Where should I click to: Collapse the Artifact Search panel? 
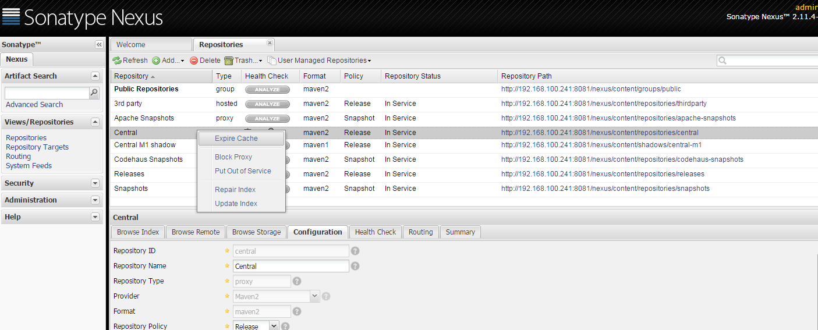(x=95, y=76)
